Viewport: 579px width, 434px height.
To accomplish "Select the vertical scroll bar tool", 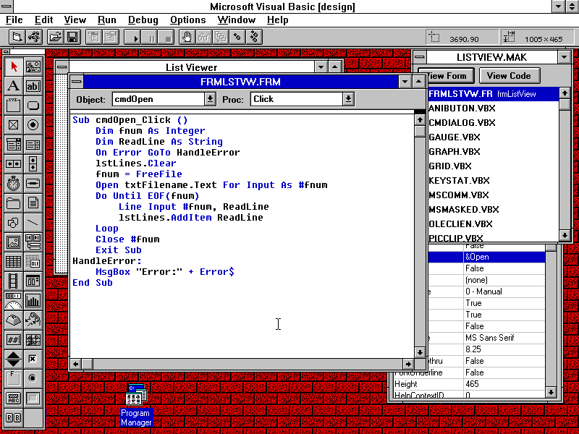I will 33,164.
